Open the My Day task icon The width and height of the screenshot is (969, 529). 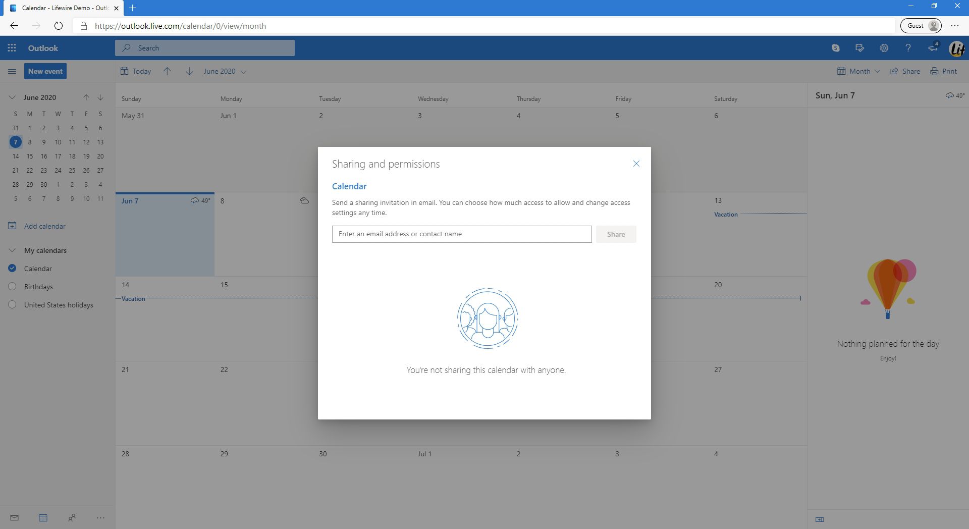tap(860, 48)
